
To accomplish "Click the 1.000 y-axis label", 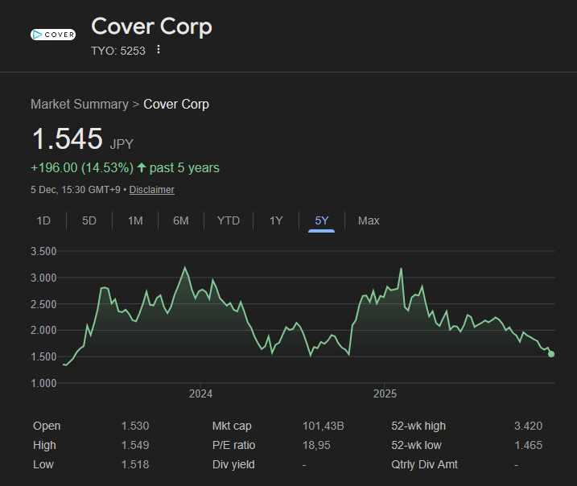I will tap(43, 383).
